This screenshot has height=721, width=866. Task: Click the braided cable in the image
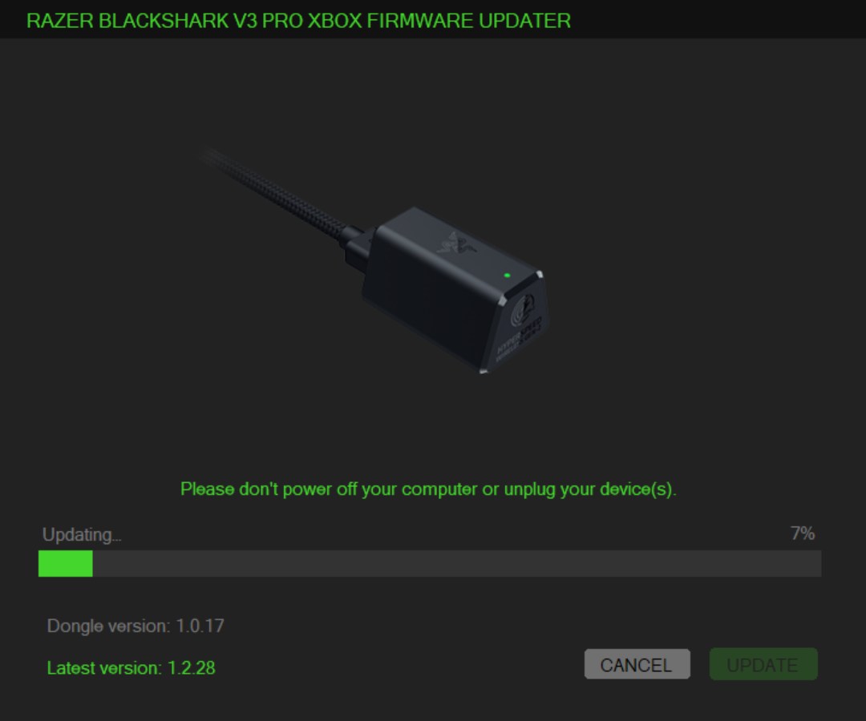point(273,192)
